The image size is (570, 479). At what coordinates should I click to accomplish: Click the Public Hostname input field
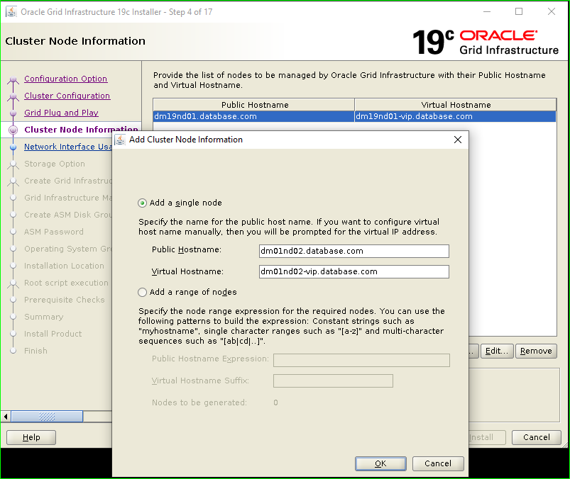[x=353, y=251]
